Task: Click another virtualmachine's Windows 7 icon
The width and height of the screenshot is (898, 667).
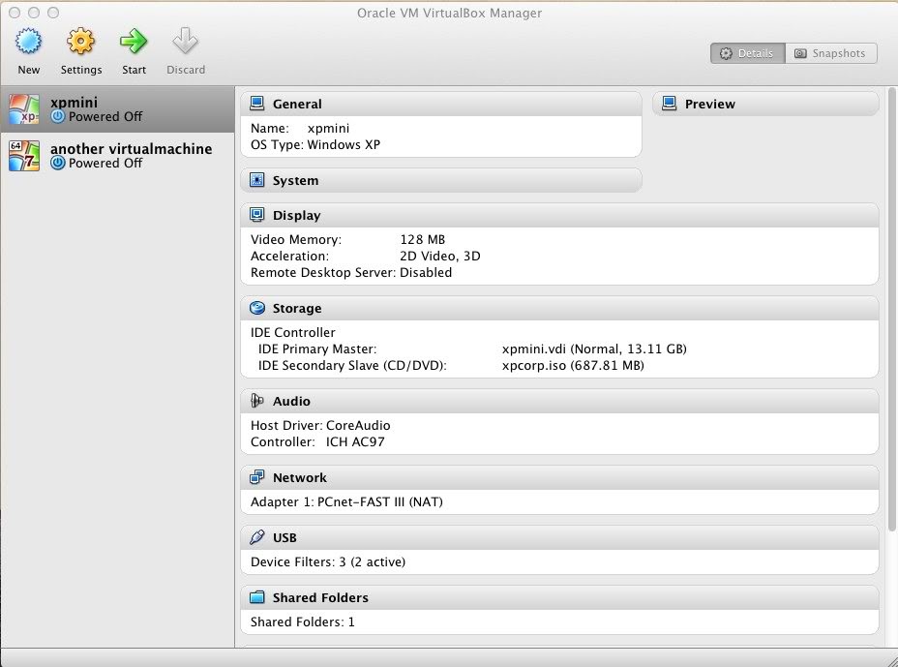Action: click(x=24, y=156)
